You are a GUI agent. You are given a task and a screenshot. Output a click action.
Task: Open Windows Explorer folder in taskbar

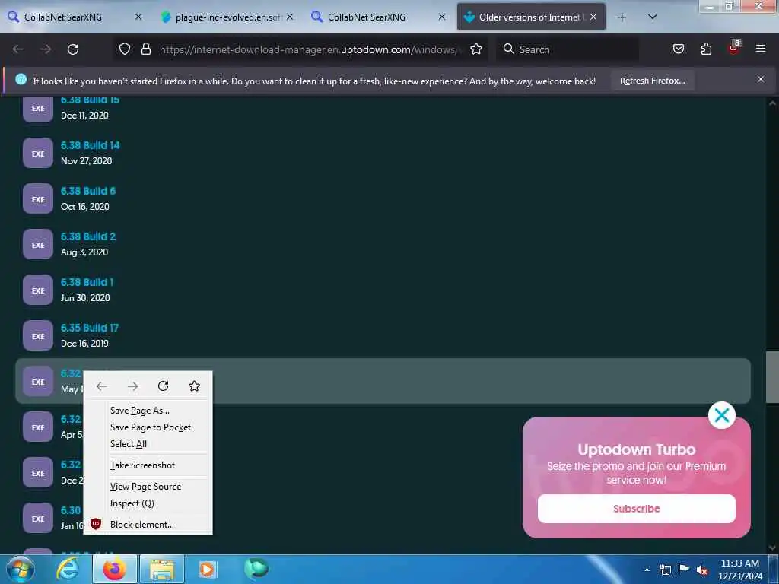tap(162, 570)
